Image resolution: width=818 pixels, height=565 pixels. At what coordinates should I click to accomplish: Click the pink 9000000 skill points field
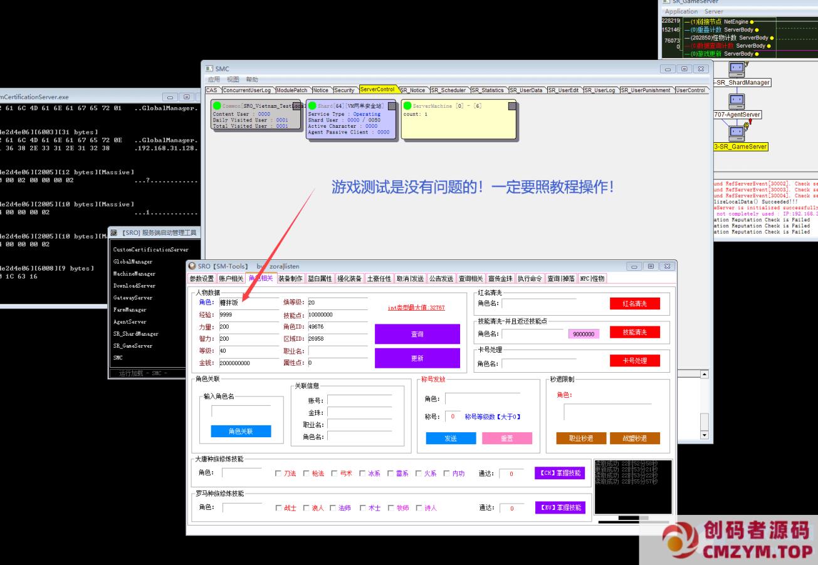(x=584, y=334)
